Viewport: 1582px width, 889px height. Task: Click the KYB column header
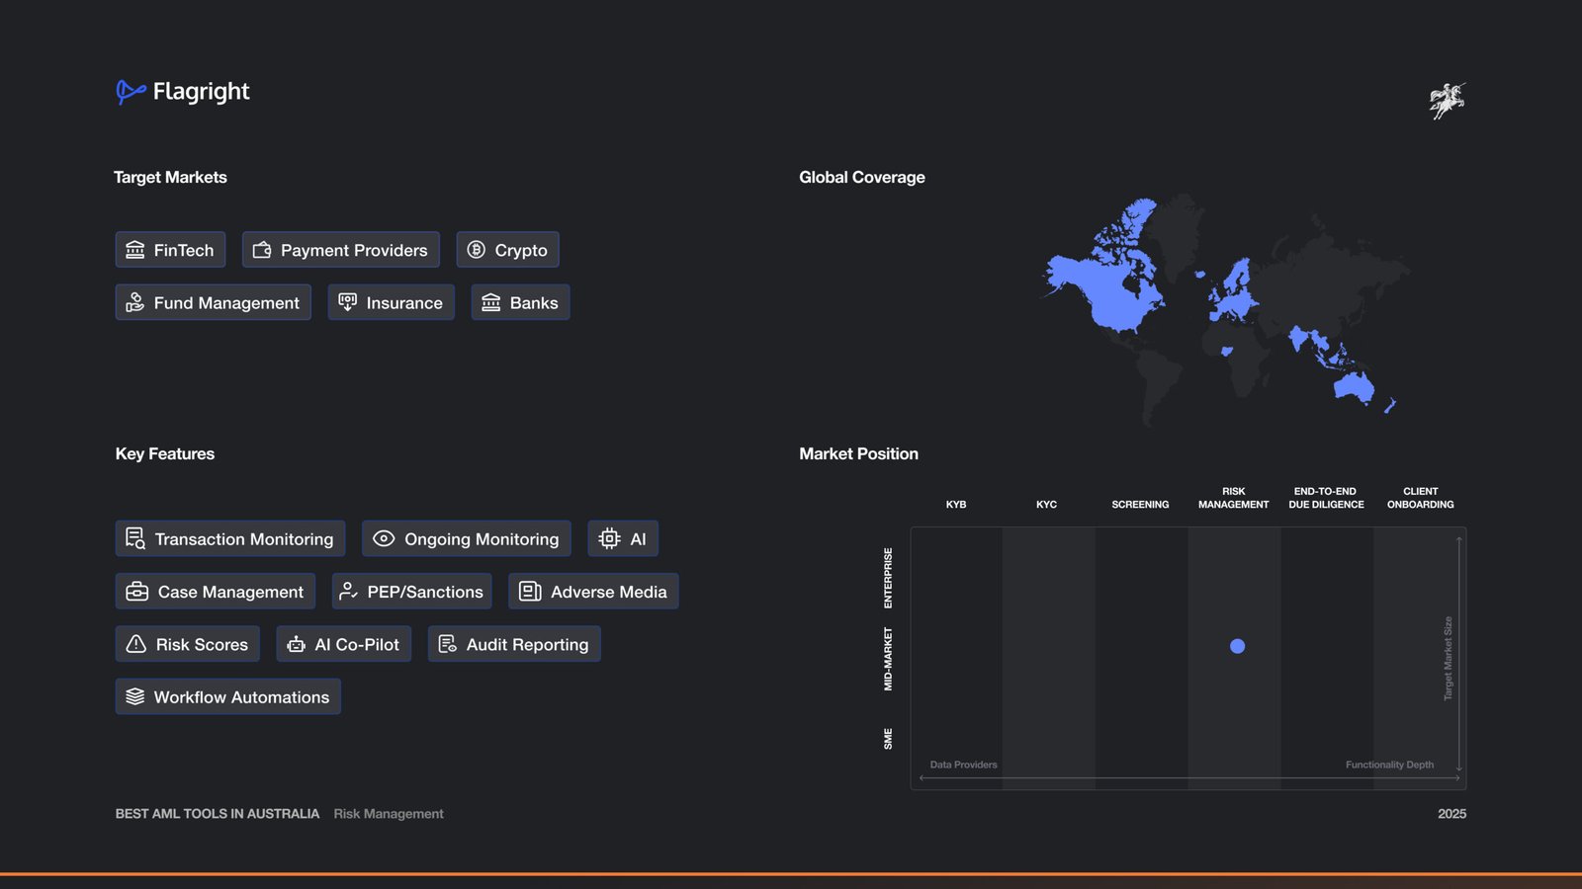point(956,505)
